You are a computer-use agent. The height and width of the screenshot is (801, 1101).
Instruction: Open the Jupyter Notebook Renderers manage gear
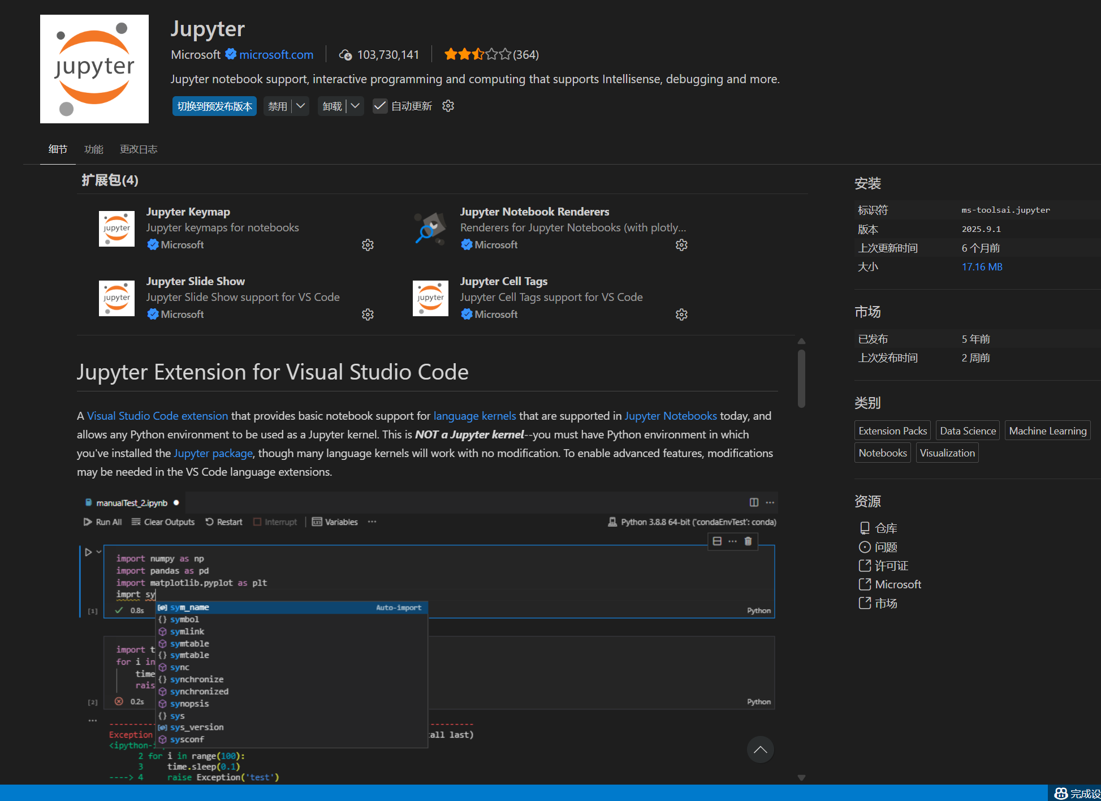click(681, 245)
